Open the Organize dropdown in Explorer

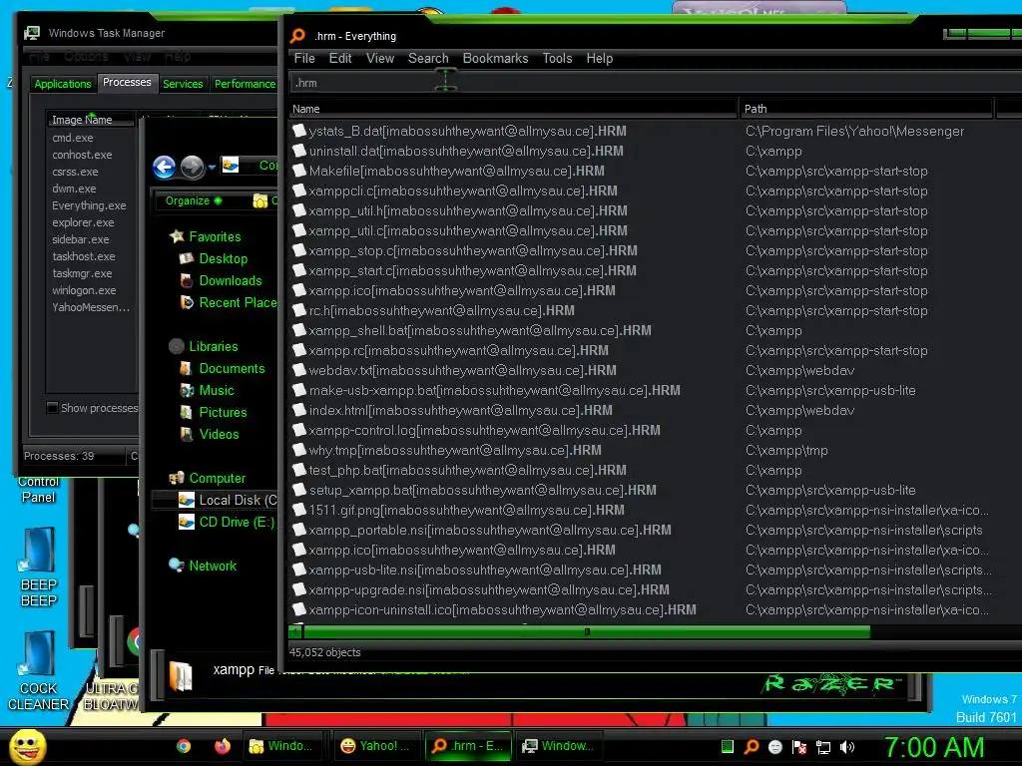tap(194, 200)
